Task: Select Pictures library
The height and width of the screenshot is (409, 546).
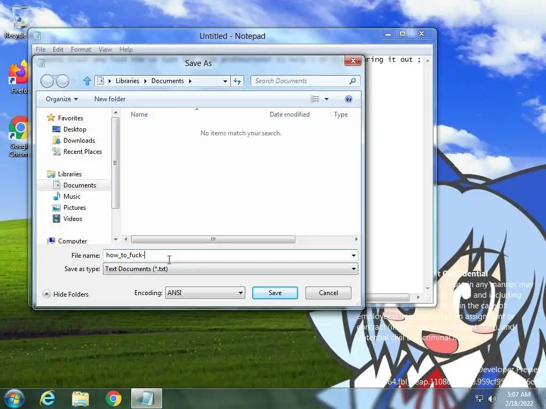Action: [75, 208]
